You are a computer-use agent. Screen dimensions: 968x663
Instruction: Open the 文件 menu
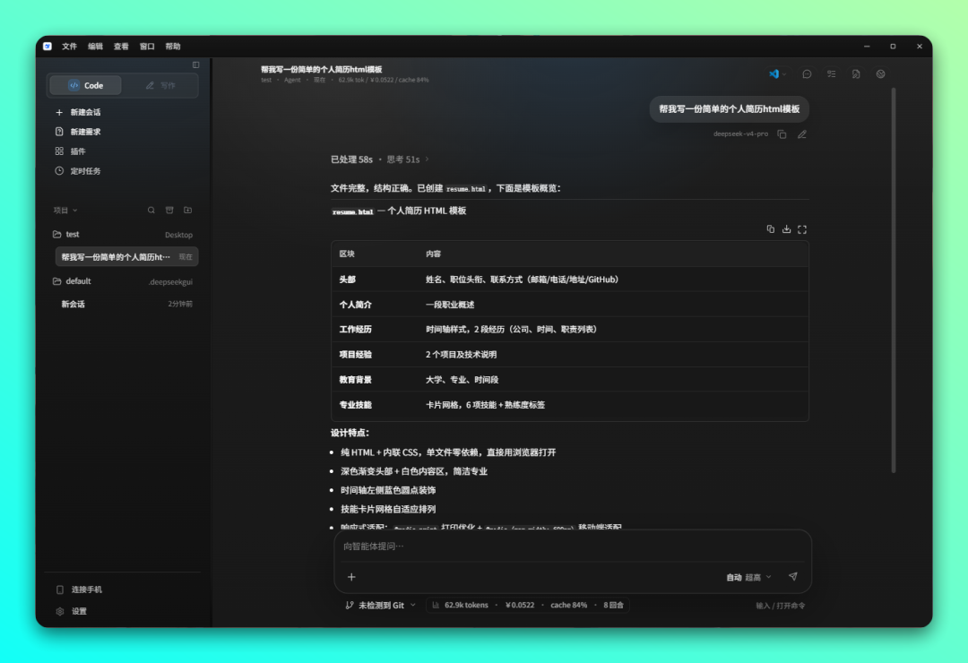pyautogui.click(x=69, y=47)
